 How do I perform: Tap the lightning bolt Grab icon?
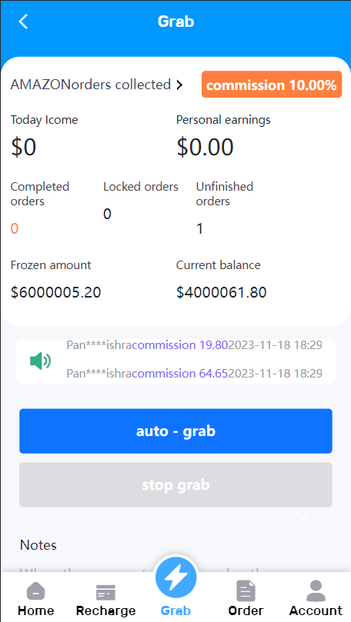pos(175,577)
